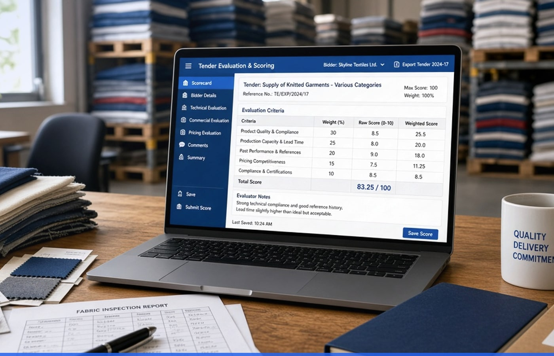Click the Product Quality & Compliance criteria
This screenshot has width=554, height=356.
(x=269, y=131)
